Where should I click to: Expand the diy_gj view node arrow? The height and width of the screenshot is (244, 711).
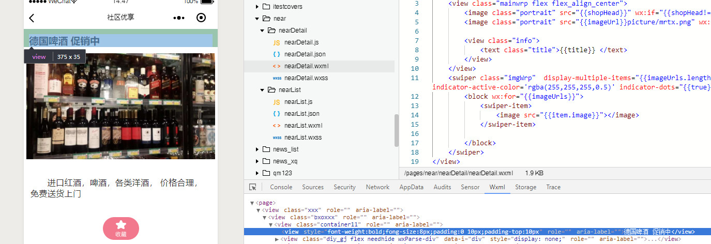[x=277, y=239]
